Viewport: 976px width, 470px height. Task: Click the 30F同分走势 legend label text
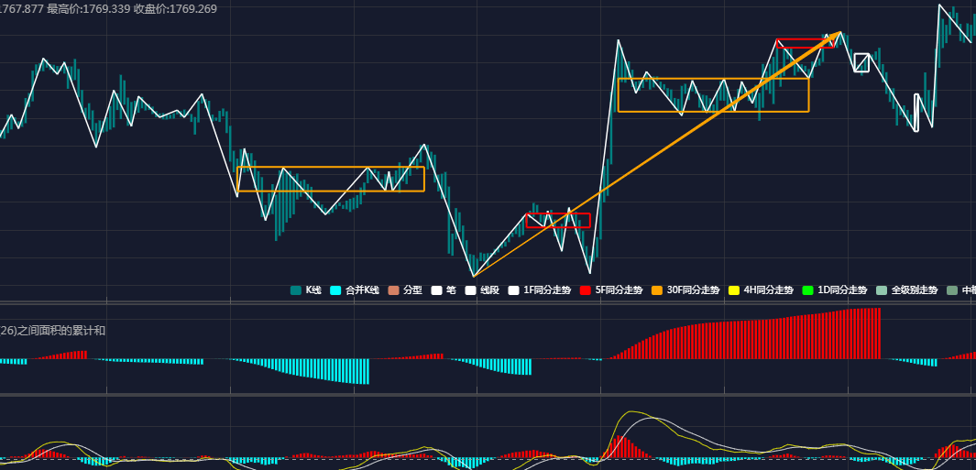[693, 290]
